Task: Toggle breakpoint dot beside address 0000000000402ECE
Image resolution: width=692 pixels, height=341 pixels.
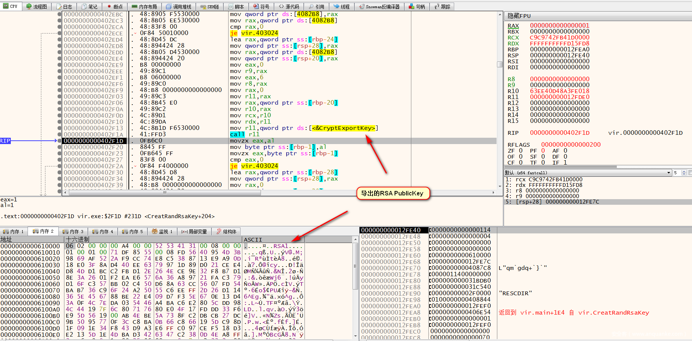Action: [x=60, y=33]
